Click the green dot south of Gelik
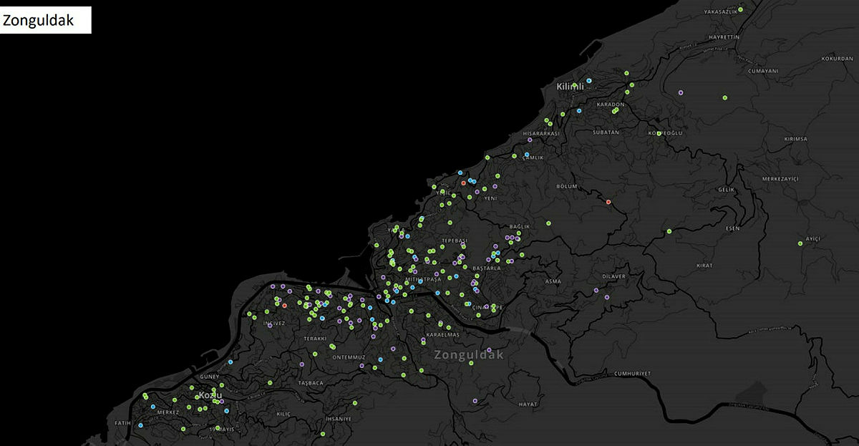Image resolution: width=859 pixels, height=446 pixels. [x=669, y=231]
